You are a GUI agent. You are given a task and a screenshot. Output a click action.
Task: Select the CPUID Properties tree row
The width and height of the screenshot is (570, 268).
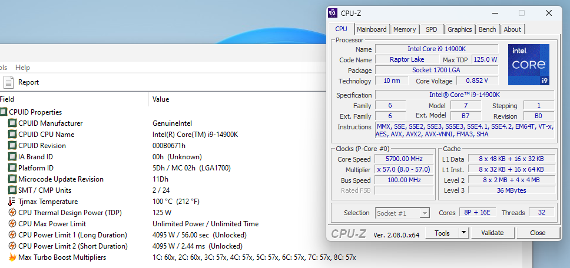[35, 112]
